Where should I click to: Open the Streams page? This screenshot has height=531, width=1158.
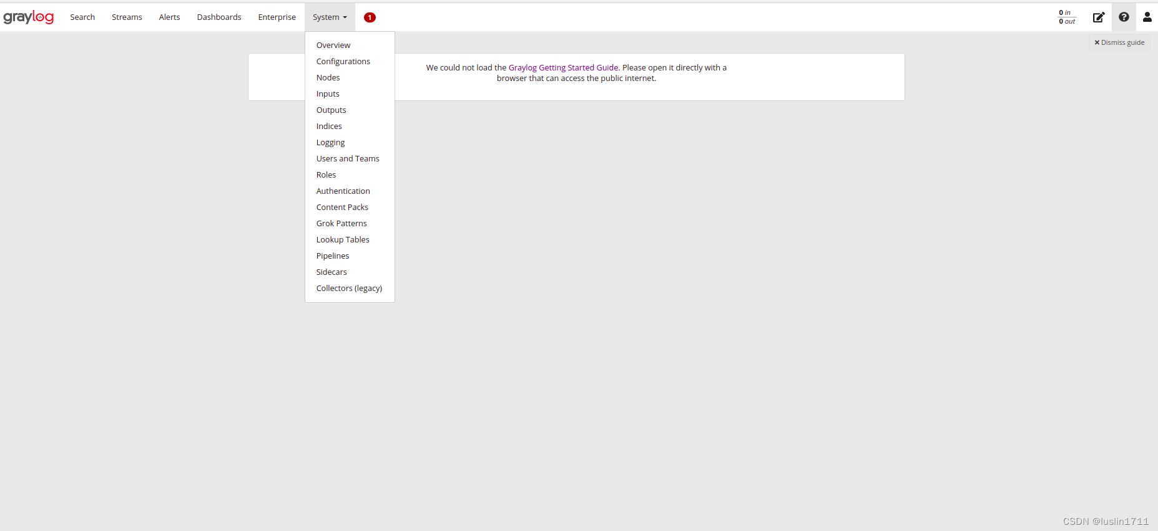point(127,17)
